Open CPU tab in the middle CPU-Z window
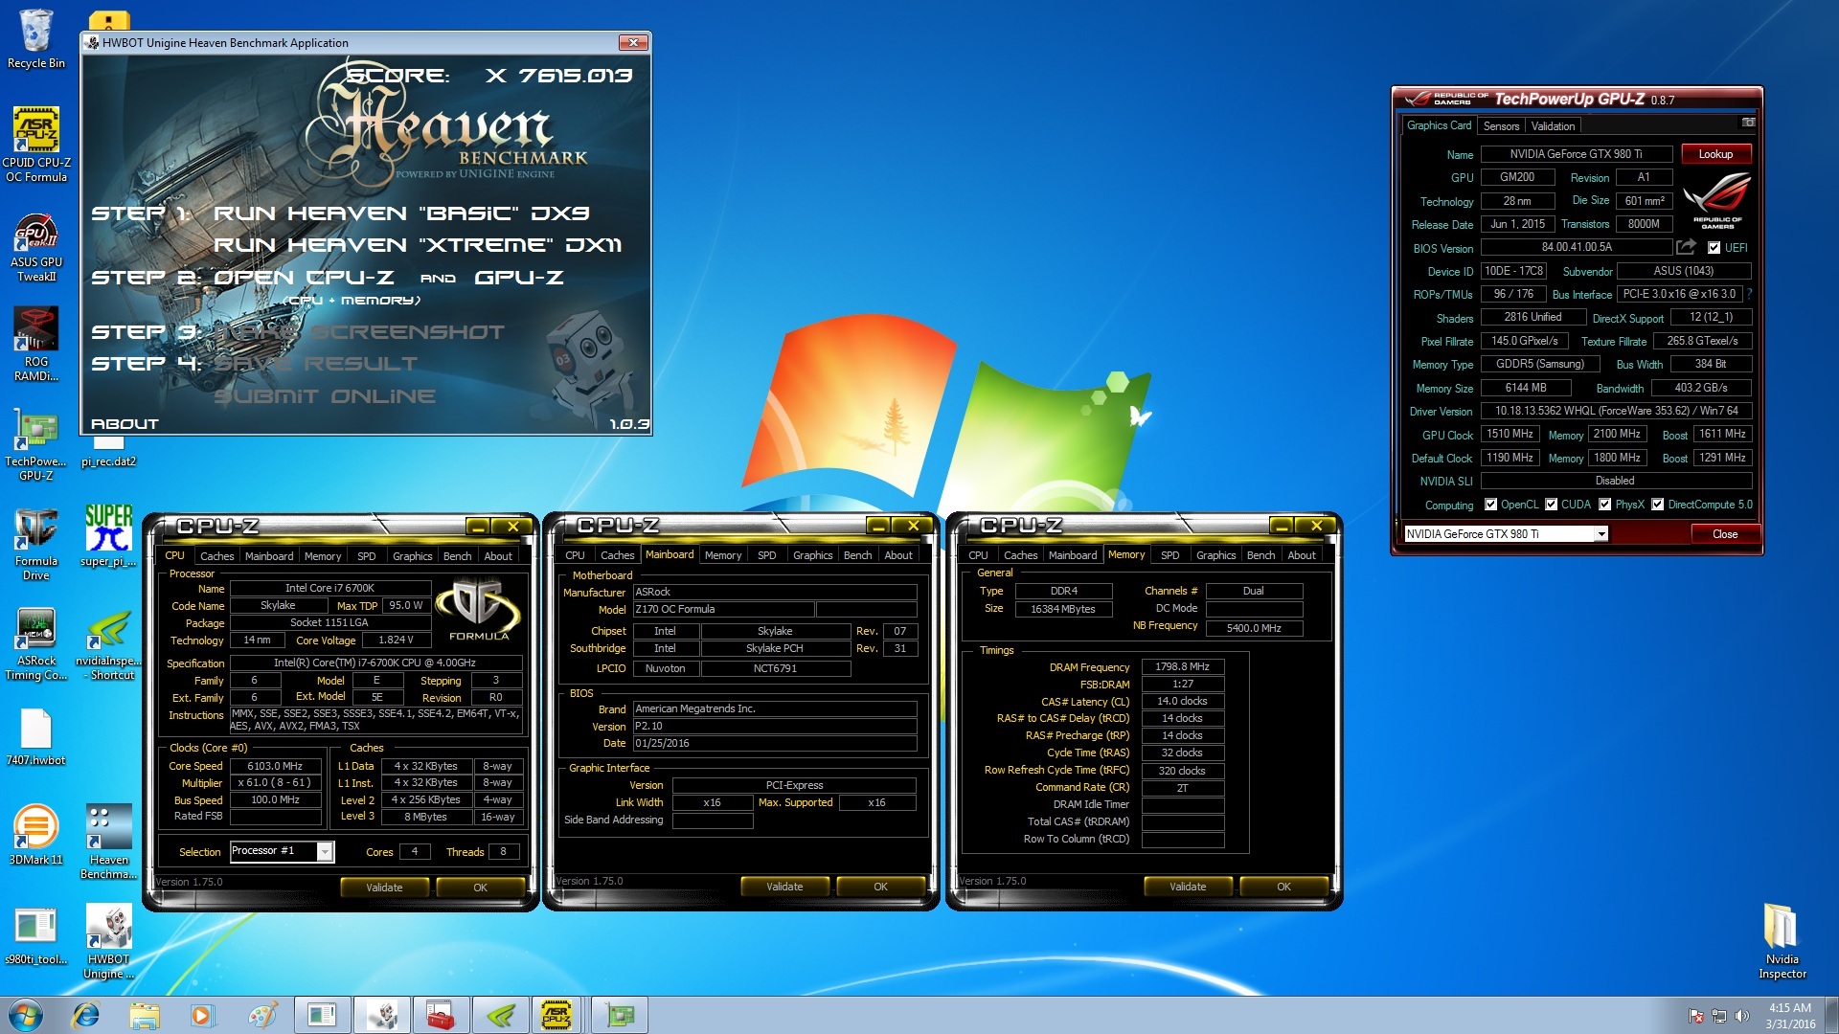 pyautogui.click(x=575, y=555)
